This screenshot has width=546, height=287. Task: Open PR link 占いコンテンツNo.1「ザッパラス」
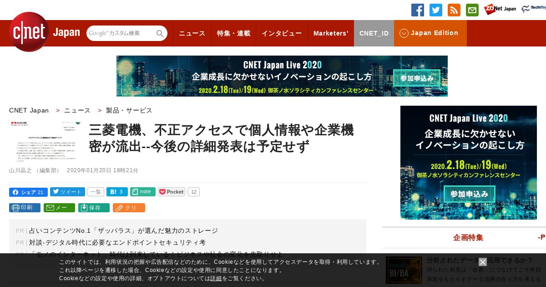[123, 231]
